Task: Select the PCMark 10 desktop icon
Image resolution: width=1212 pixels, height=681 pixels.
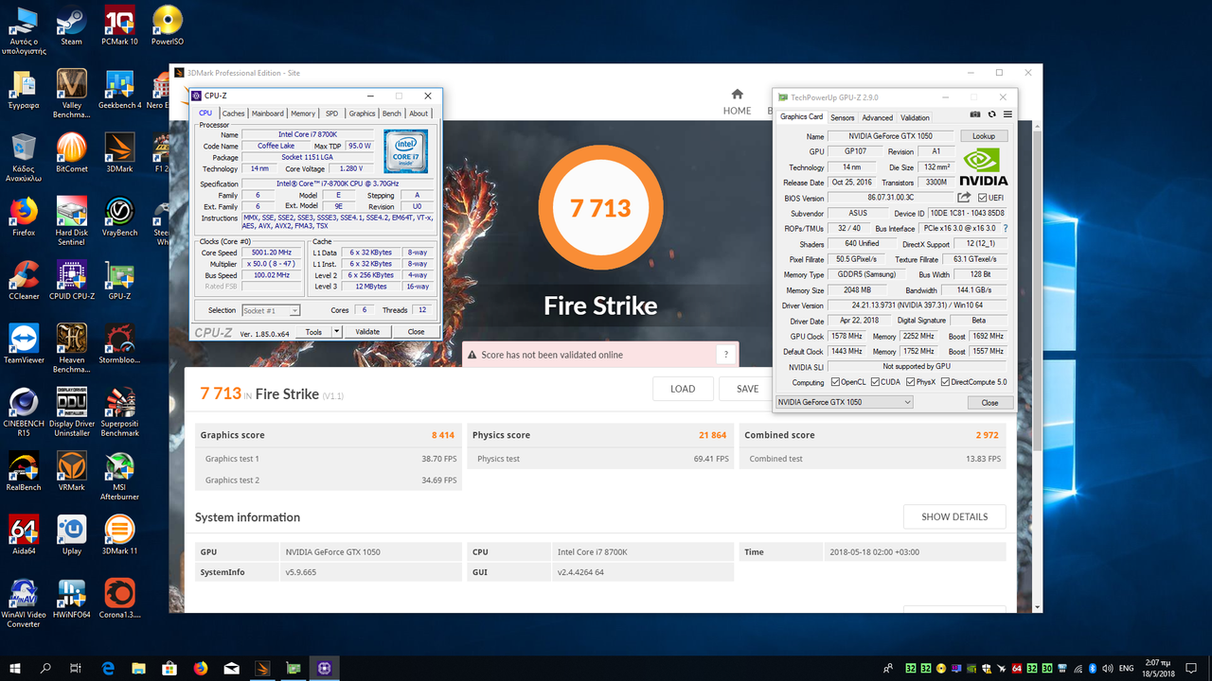Action: point(119,26)
